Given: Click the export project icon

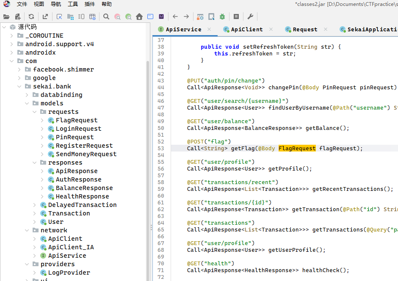Looking at the screenshot, I should (x=45, y=17).
